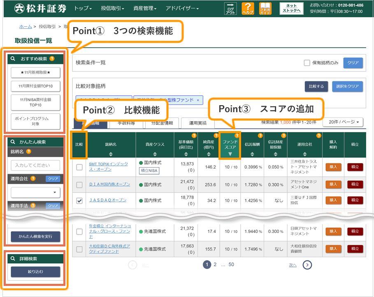374x297 pixels.
Task: Open JASDAQオープン fund link
Action: click(107, 200)
